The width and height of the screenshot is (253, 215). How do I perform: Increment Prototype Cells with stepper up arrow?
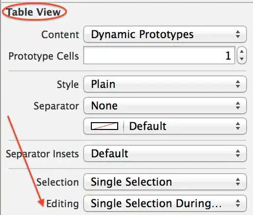pyautogui.click(x=242, y=52)
